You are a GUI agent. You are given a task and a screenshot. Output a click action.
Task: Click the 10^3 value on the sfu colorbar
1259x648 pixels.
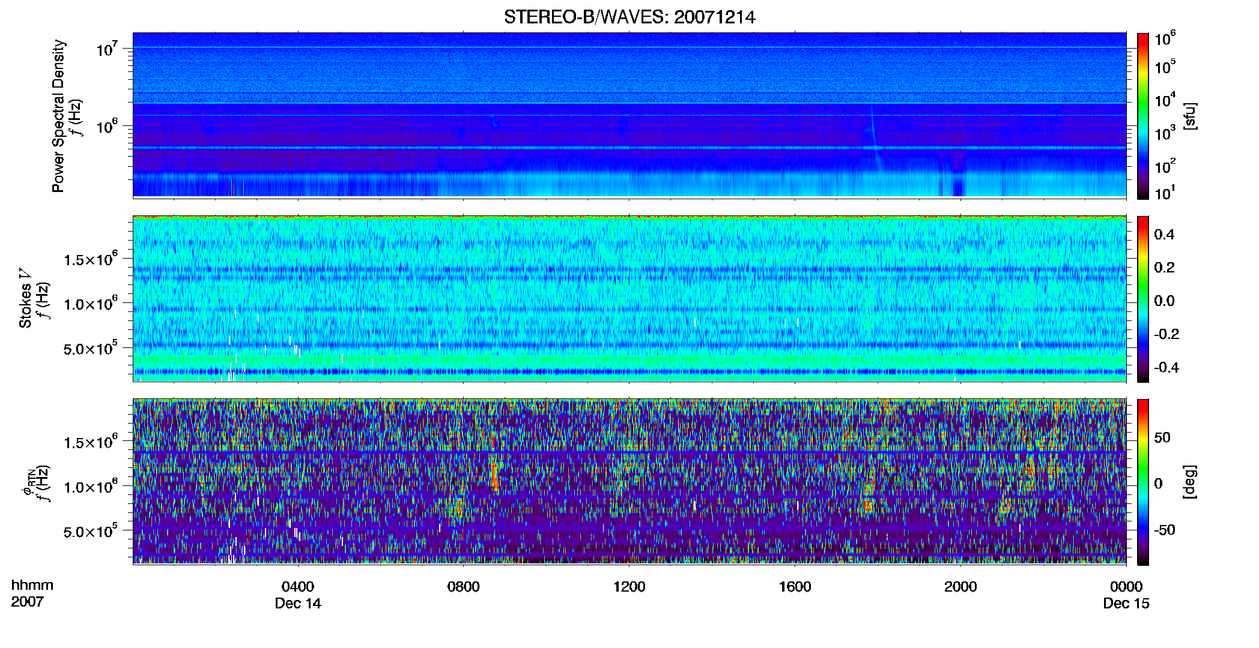coord(1165,132)
